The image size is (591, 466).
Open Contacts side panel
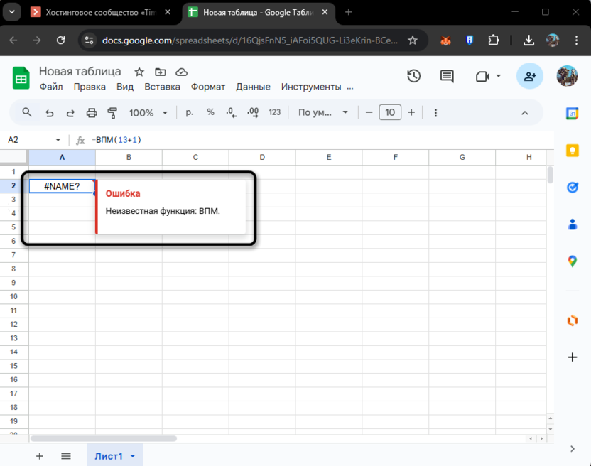coord(572,224)
